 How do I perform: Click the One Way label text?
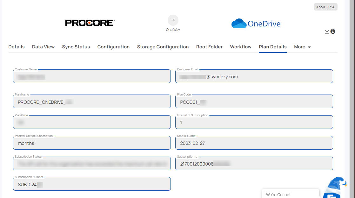click(x=173, y=30)
